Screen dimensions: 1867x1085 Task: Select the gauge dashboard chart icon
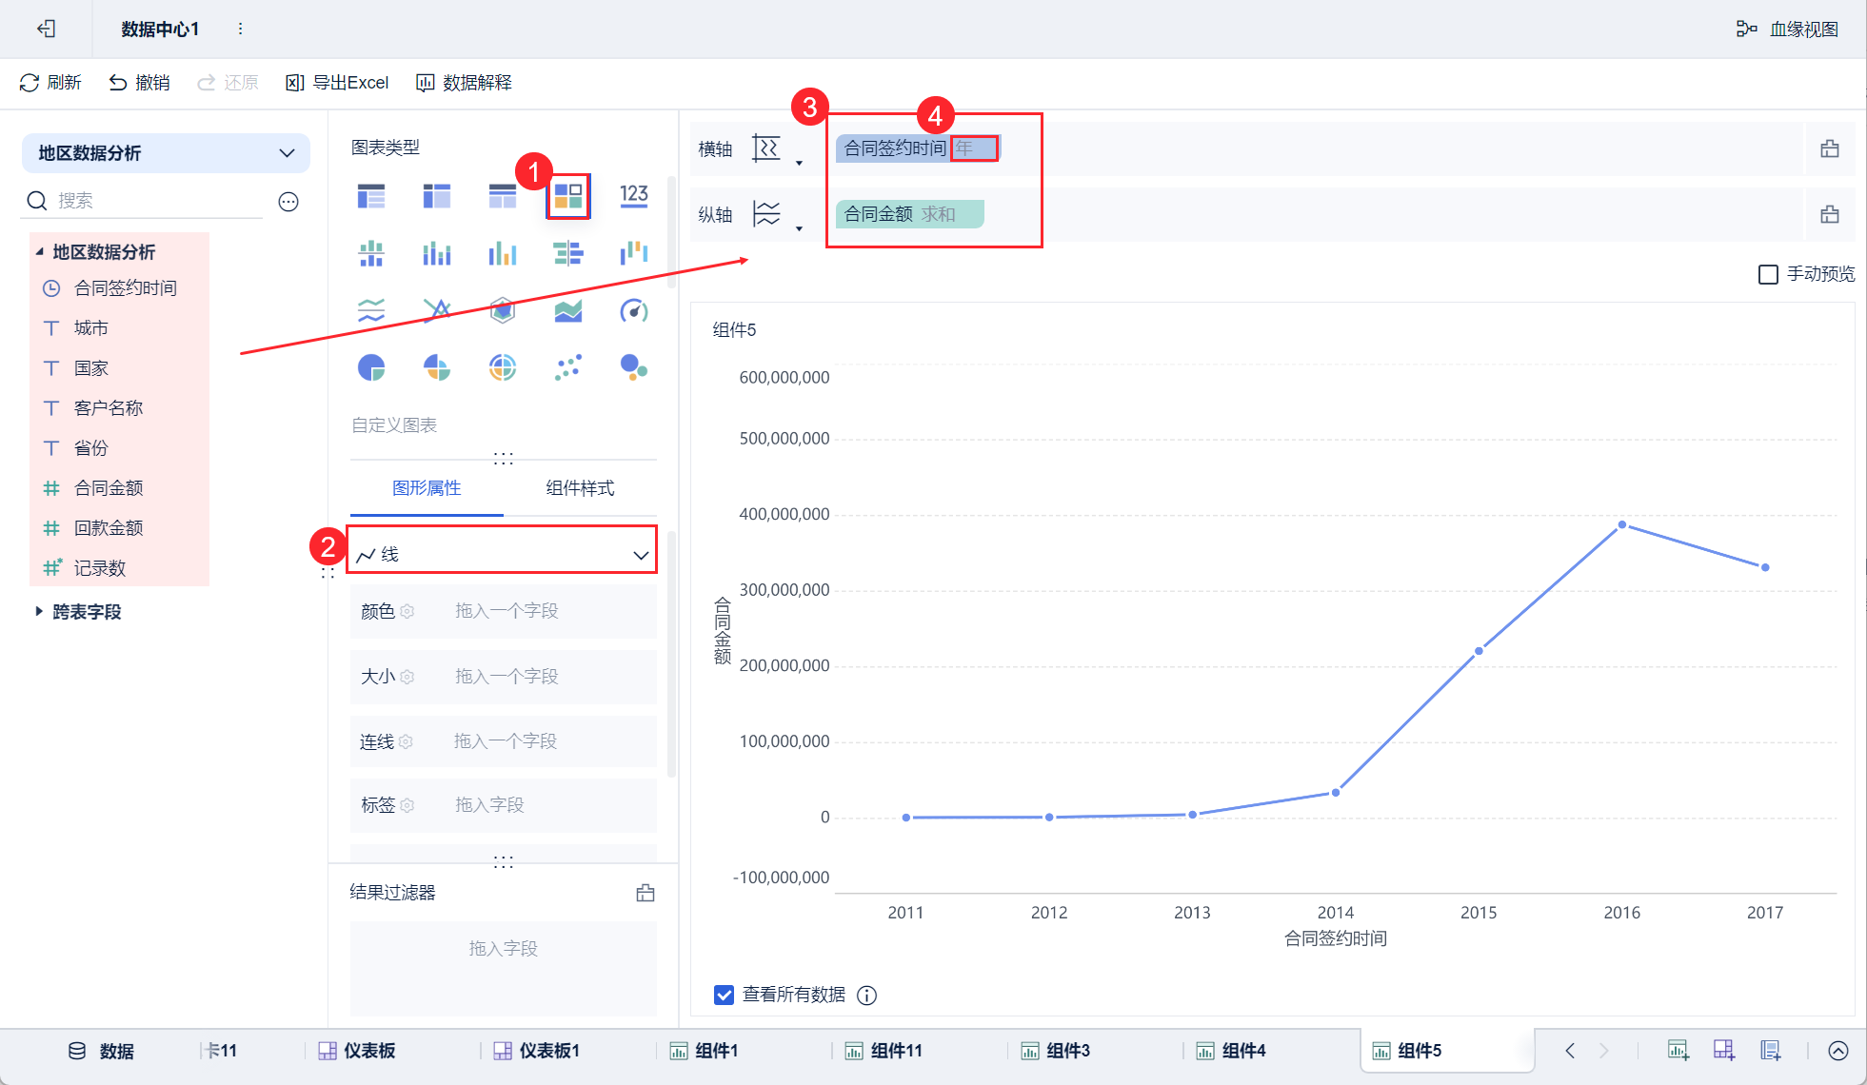pyautogui.click(x=633, y=310)
